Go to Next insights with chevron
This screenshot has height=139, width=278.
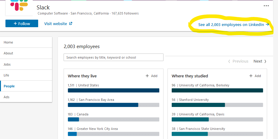click(x=260, y=61)
